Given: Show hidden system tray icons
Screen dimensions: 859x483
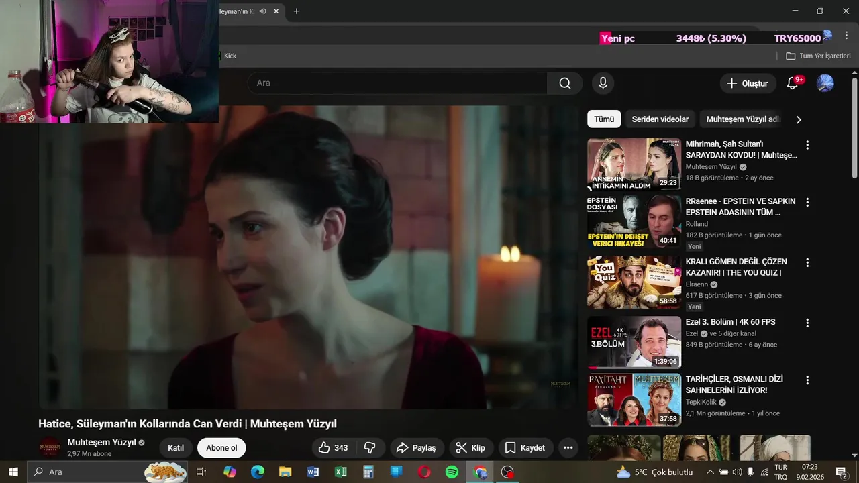Looking at the screenshot, I should click(x=711, y=472).
